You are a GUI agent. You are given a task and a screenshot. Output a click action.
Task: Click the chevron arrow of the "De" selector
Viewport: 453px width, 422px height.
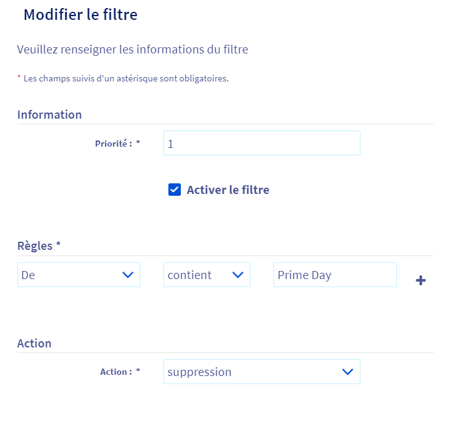click(x=128, y=275)
